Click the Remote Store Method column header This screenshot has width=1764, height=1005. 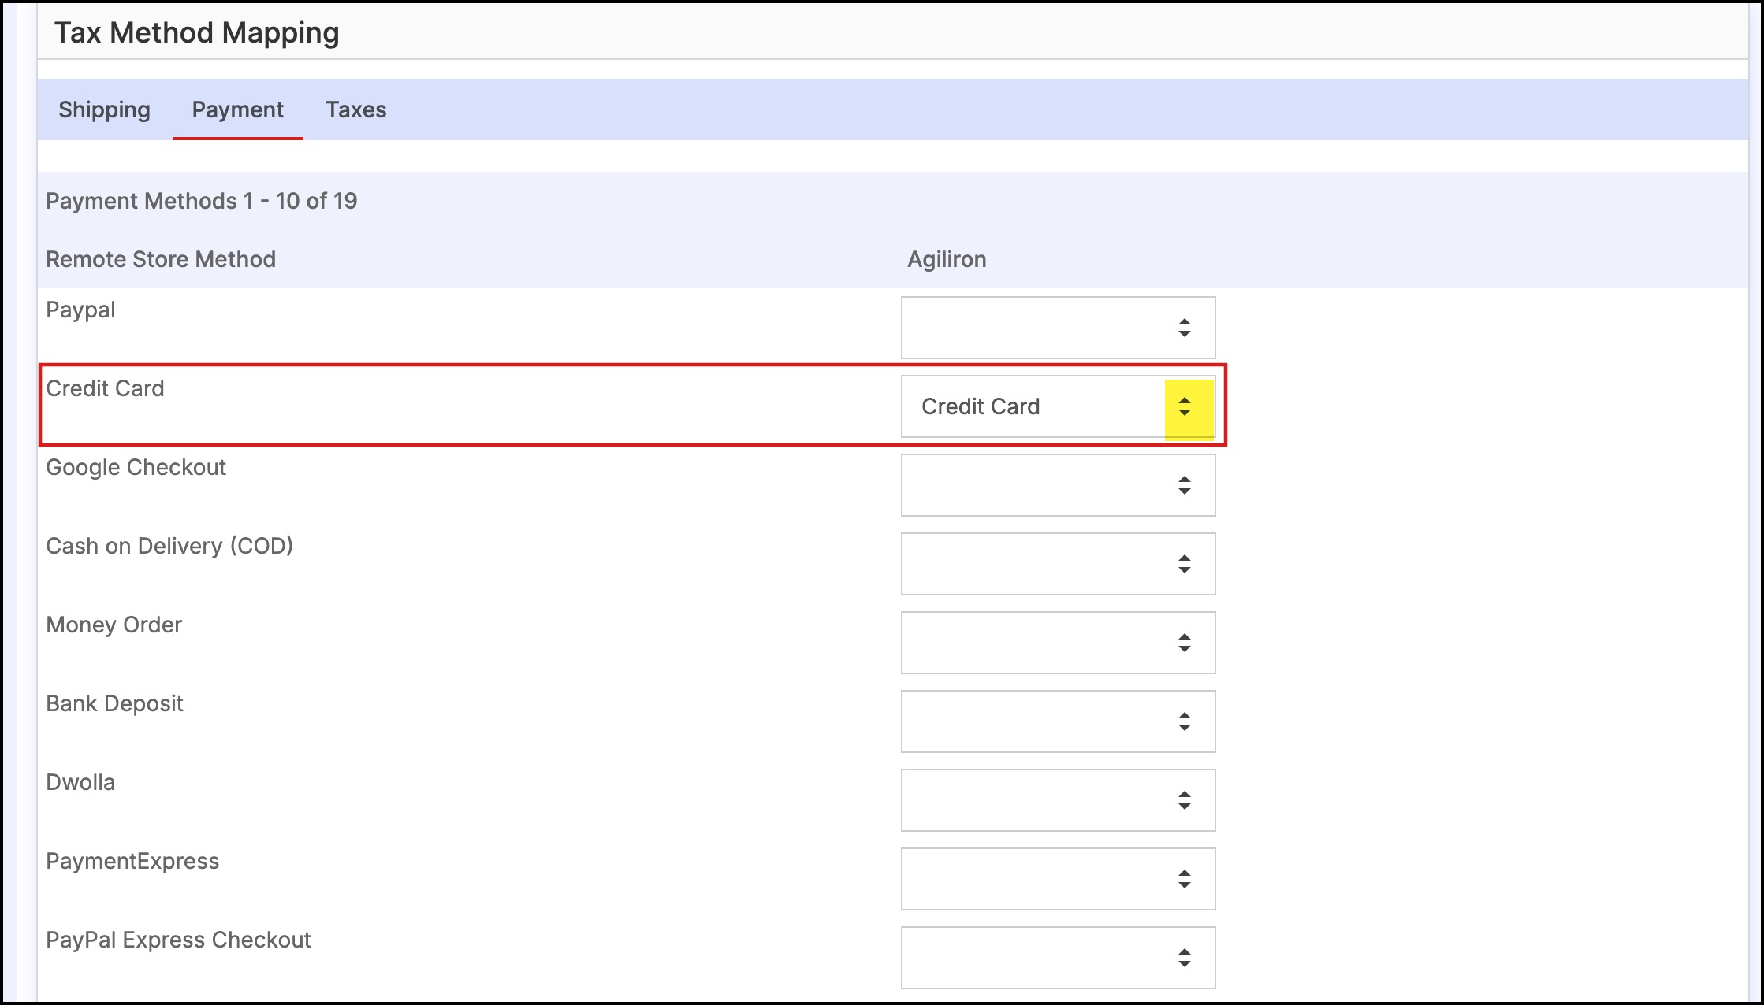tap(161, 259)
